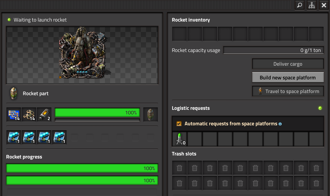Click the rocket fuel ingredient slot
Screen dimensions: 330x196
point(44,115)
